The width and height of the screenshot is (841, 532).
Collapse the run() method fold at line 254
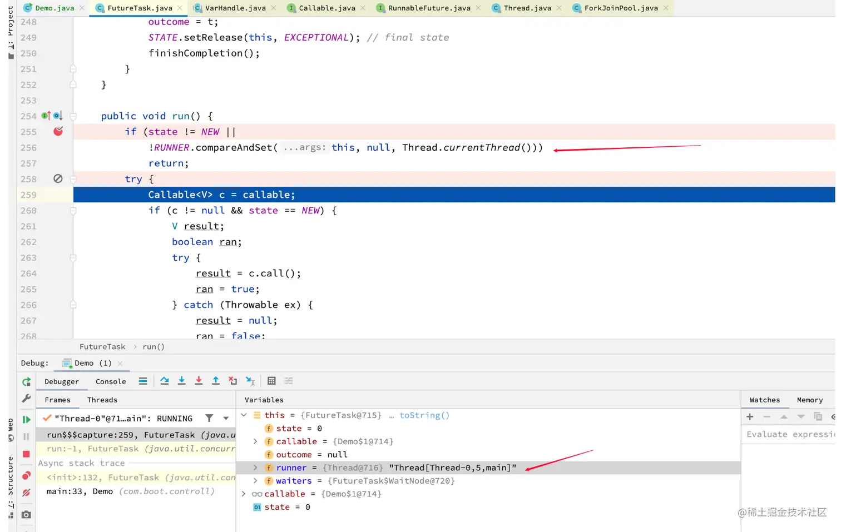pos(73,116)
